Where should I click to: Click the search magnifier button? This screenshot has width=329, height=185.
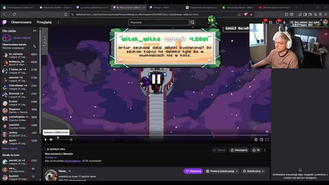point(192,22)
